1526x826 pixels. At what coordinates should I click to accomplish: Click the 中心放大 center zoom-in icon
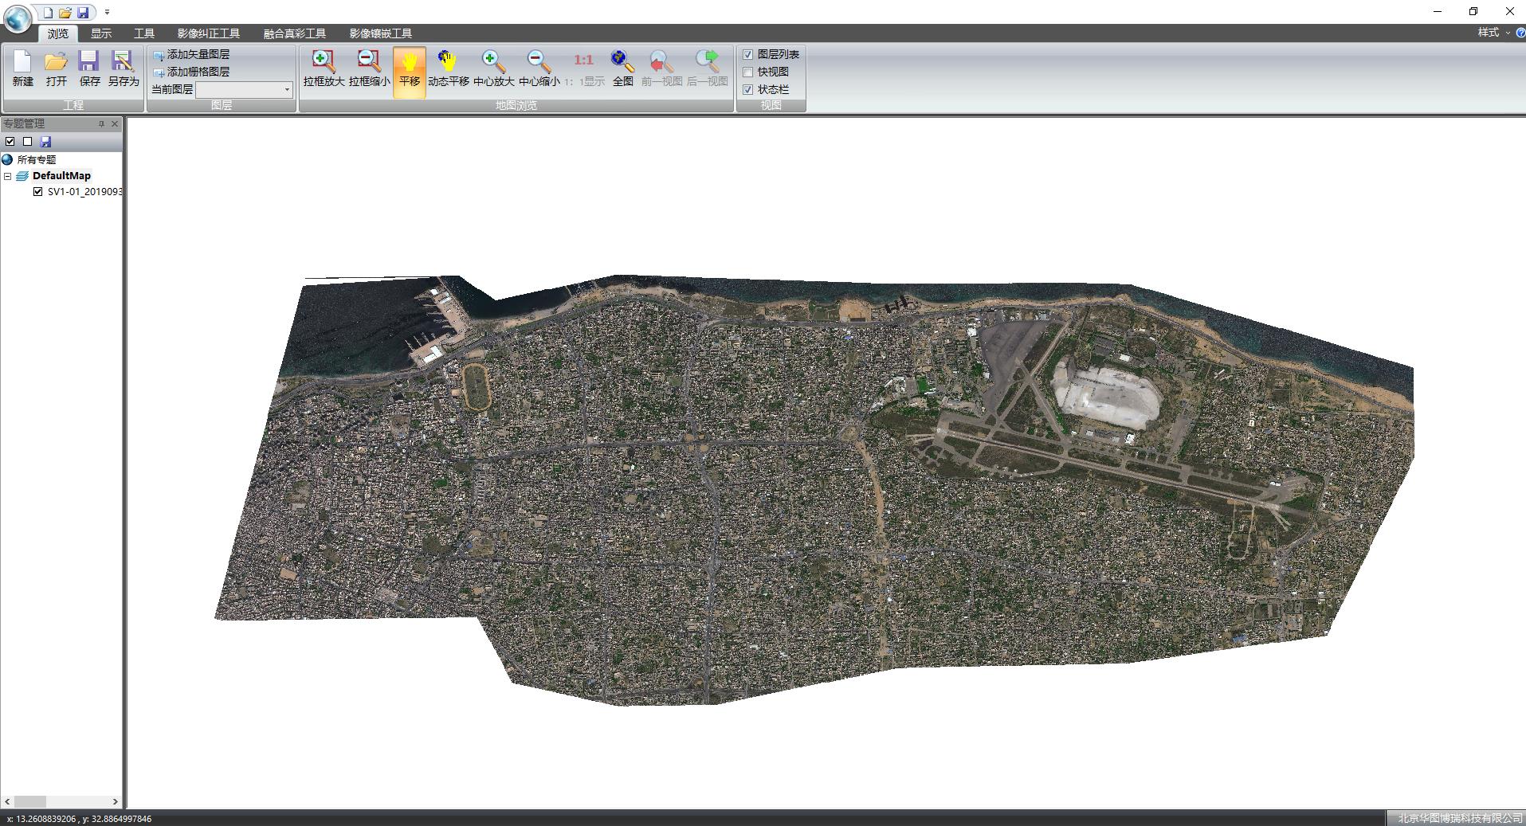pyautogui.click(x=493, y=69)
